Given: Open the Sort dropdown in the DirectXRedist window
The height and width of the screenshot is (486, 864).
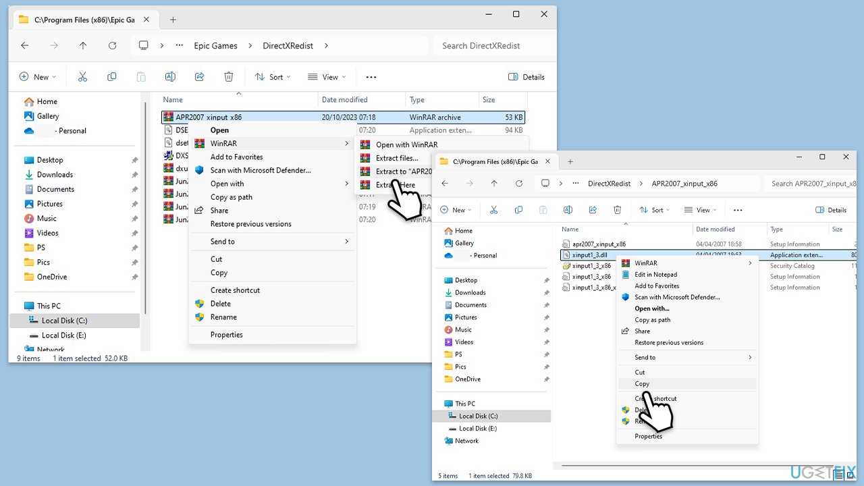Looking at the screenshot, I should 273,77.
